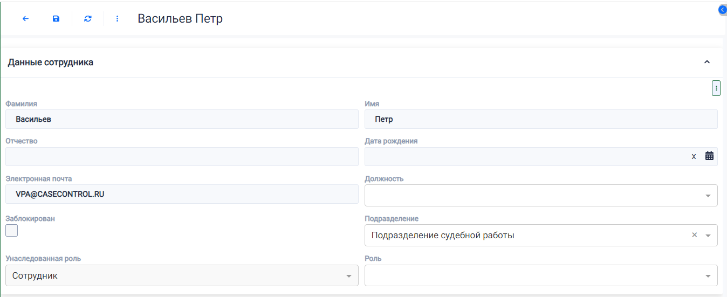
Task: Refresh the employee card
Action: [x=88, y=18]
